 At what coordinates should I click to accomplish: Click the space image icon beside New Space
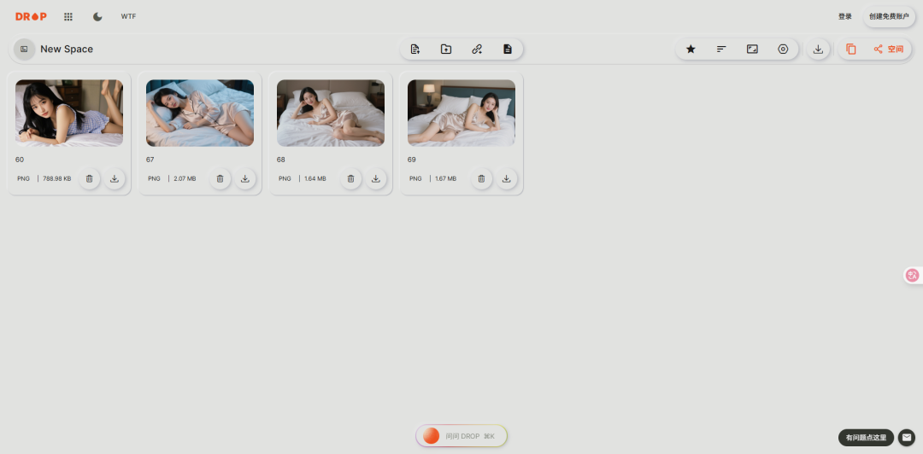pyautogui.click(x=24, y=49)
